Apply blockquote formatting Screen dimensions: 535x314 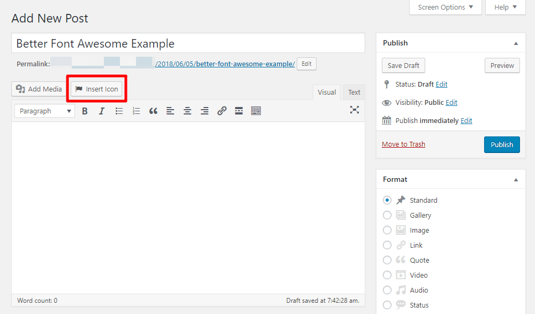point(153,111)
